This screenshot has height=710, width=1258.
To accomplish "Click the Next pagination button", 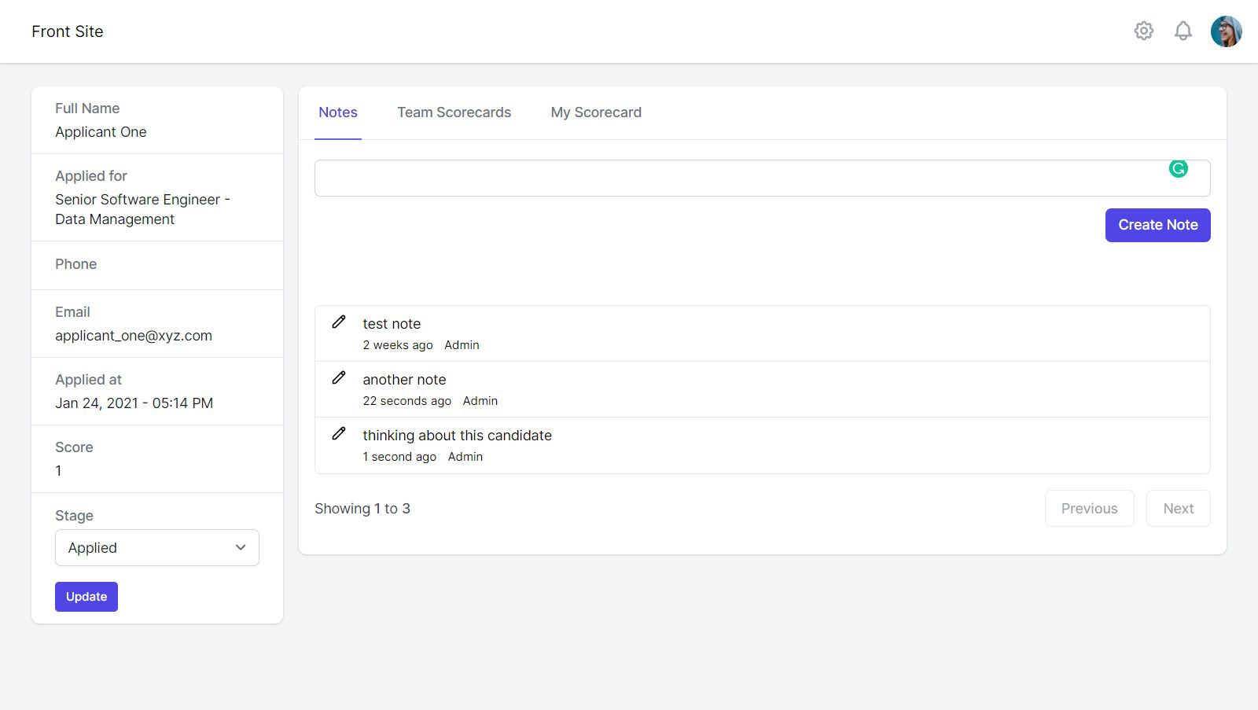I will tap(1178, 508).
